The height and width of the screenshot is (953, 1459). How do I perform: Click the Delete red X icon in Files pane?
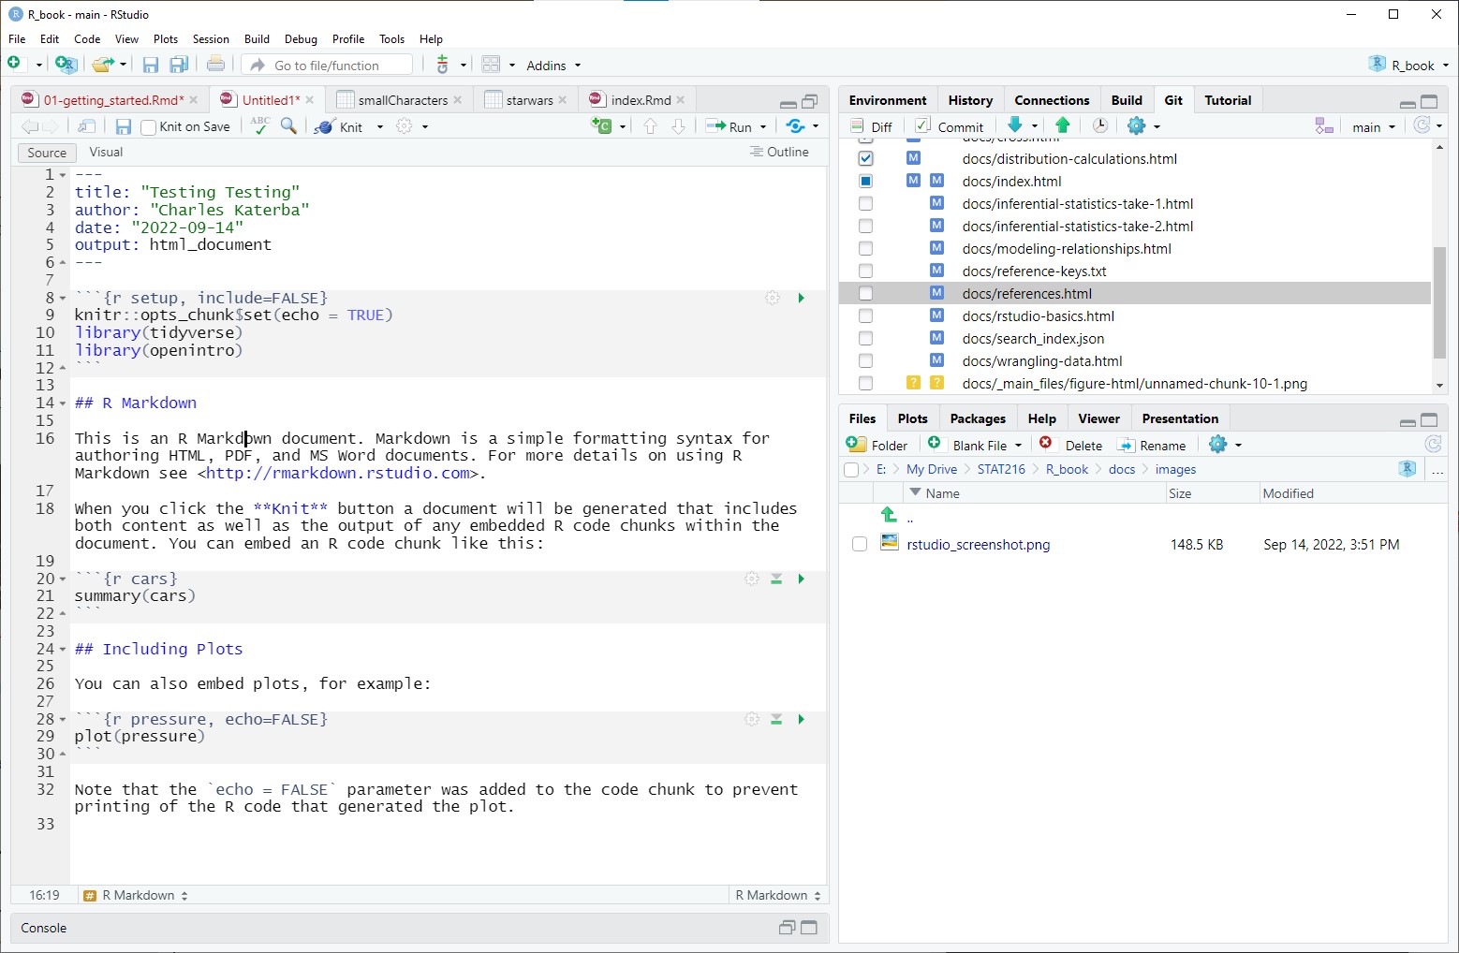tap(1046, 444)
